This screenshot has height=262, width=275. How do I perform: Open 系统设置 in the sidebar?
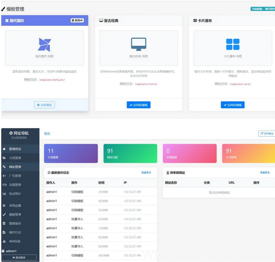click(20, 206)
